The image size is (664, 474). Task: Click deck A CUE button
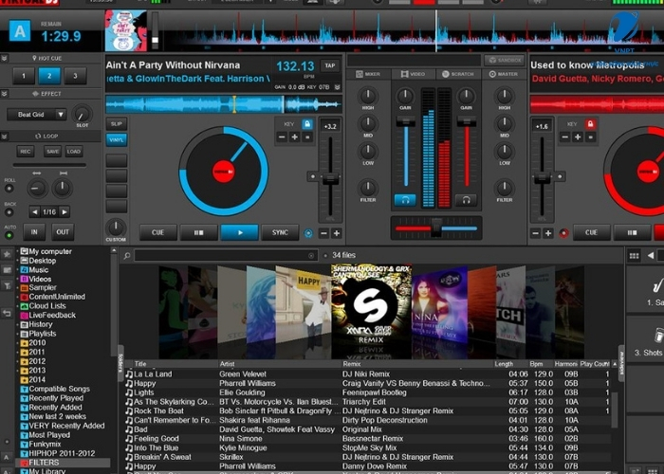[x=158, y=233]
